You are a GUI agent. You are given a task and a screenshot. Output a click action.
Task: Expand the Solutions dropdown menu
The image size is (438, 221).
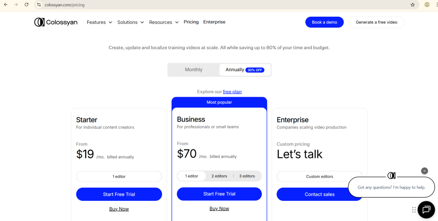[x=130, y=22]
